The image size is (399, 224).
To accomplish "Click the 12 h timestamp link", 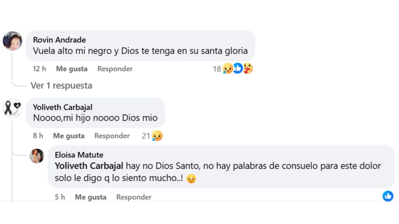I will (39, 68).
